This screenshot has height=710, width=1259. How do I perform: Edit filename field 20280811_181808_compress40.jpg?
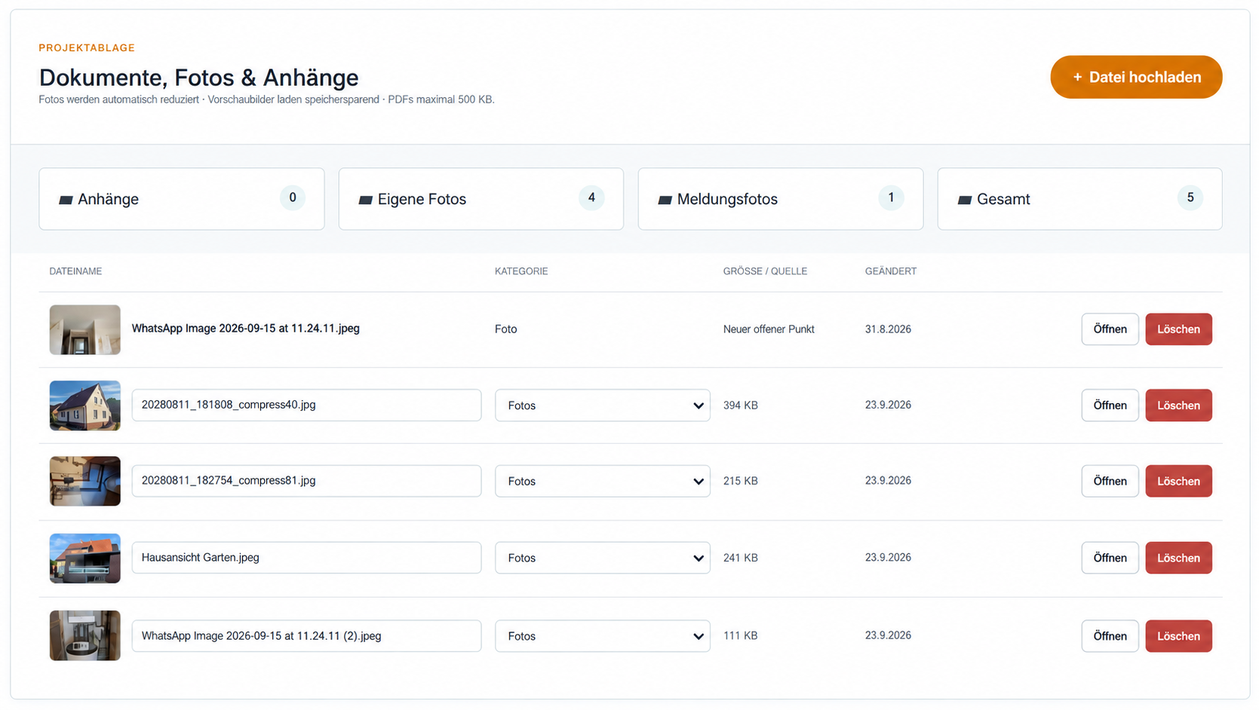pyautogui.click(x=306, y=405)
